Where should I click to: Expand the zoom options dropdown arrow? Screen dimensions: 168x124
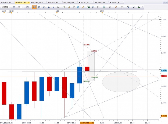coord(61,7)
